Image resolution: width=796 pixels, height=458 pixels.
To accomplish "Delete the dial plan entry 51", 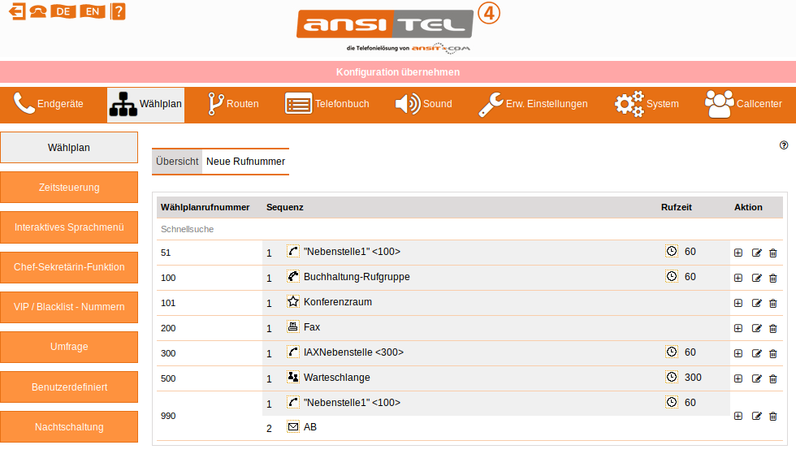I will coord(772,253).
